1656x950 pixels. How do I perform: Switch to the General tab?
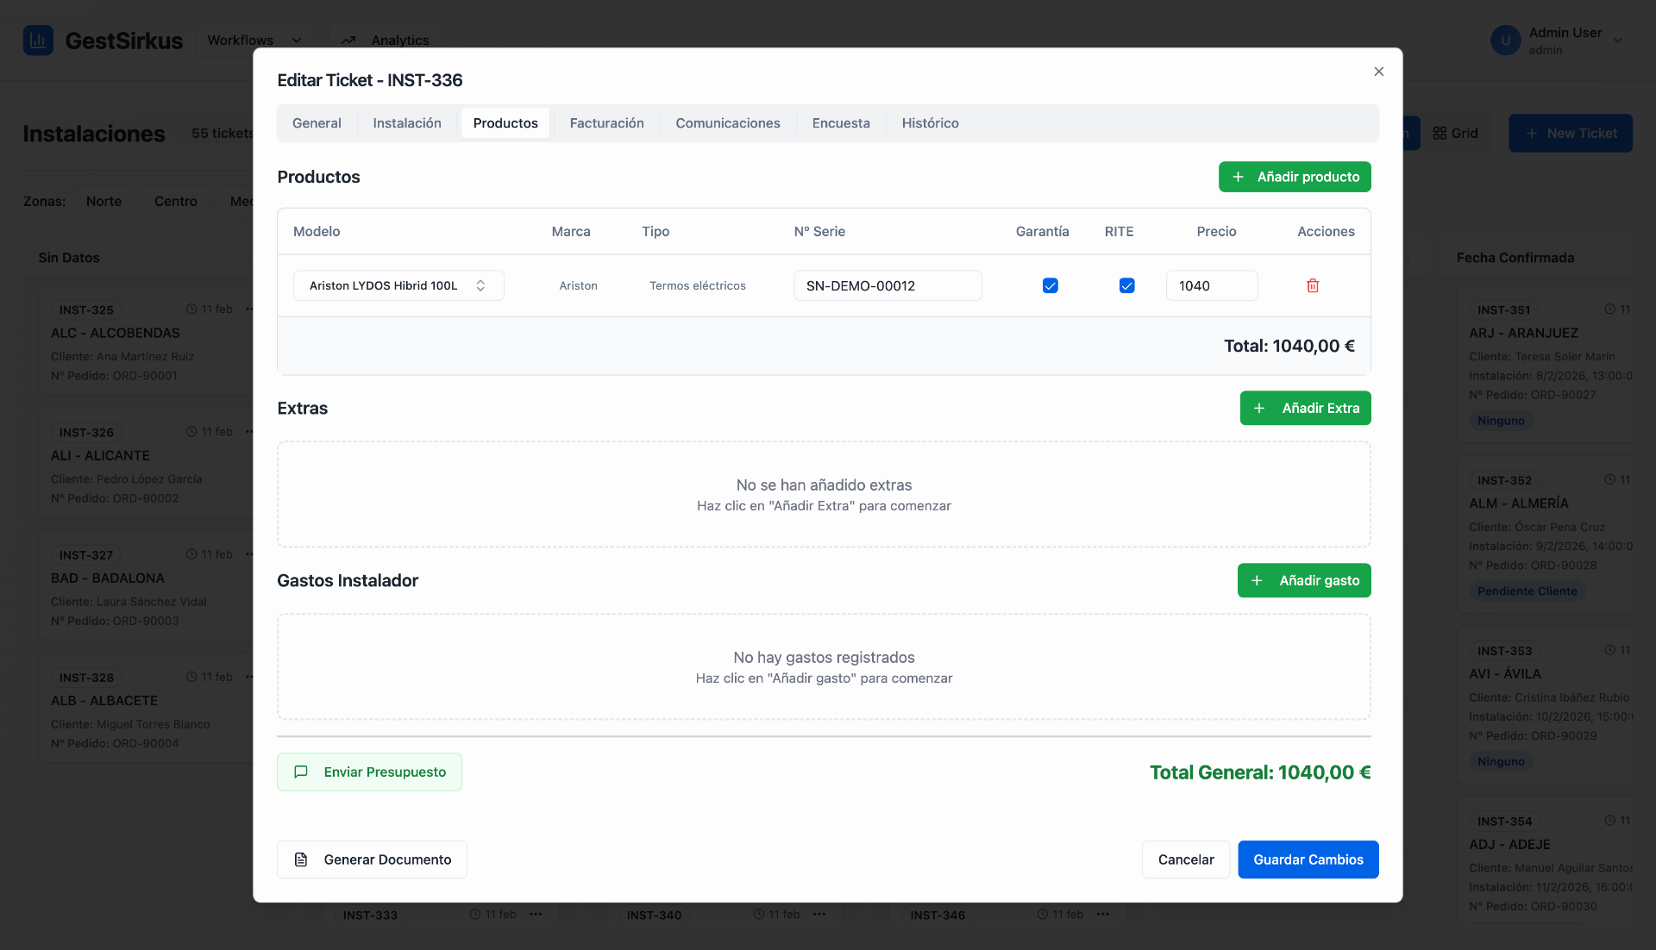tap(317, 123)
